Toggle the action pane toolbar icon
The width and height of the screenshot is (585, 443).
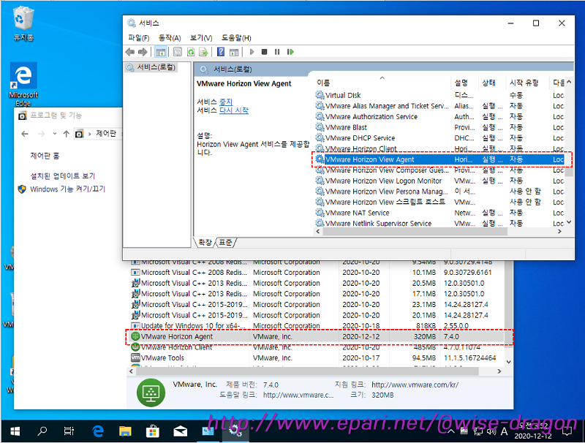click(x=234, y=52)
